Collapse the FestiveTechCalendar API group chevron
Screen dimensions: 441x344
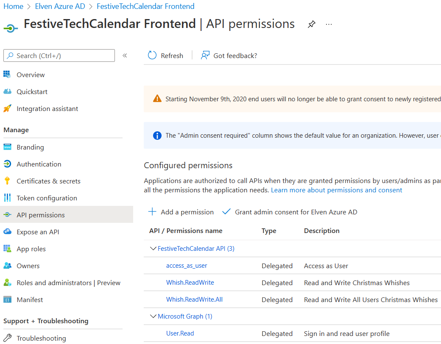tap(153, 248)
